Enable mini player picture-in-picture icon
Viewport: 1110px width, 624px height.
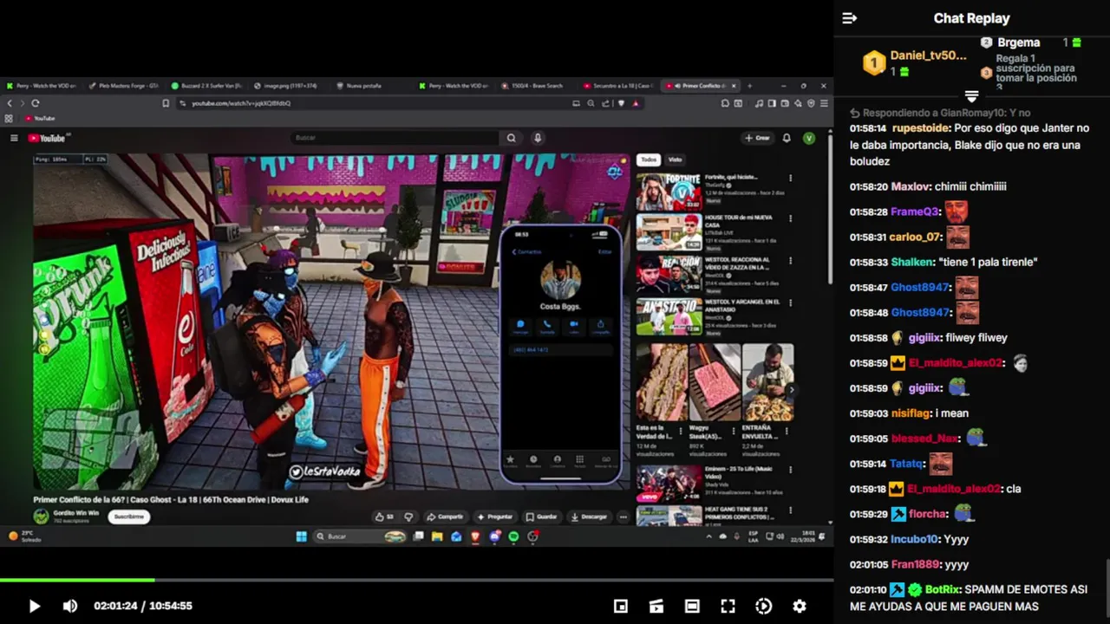click(621, 606)
